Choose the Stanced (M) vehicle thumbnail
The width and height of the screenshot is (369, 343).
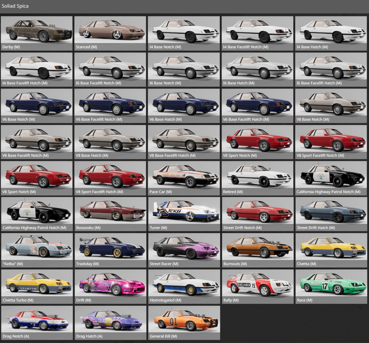coord(110,33)
